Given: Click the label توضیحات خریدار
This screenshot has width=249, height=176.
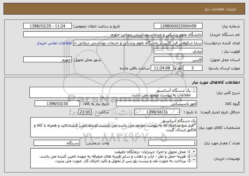Looking at the screenshot, I should coord(227,159).
